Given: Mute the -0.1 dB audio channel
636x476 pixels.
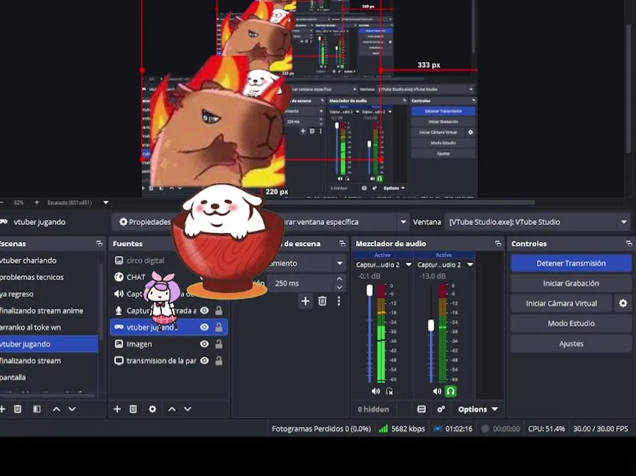Looking at the screenshot, I should coord(376,391).
